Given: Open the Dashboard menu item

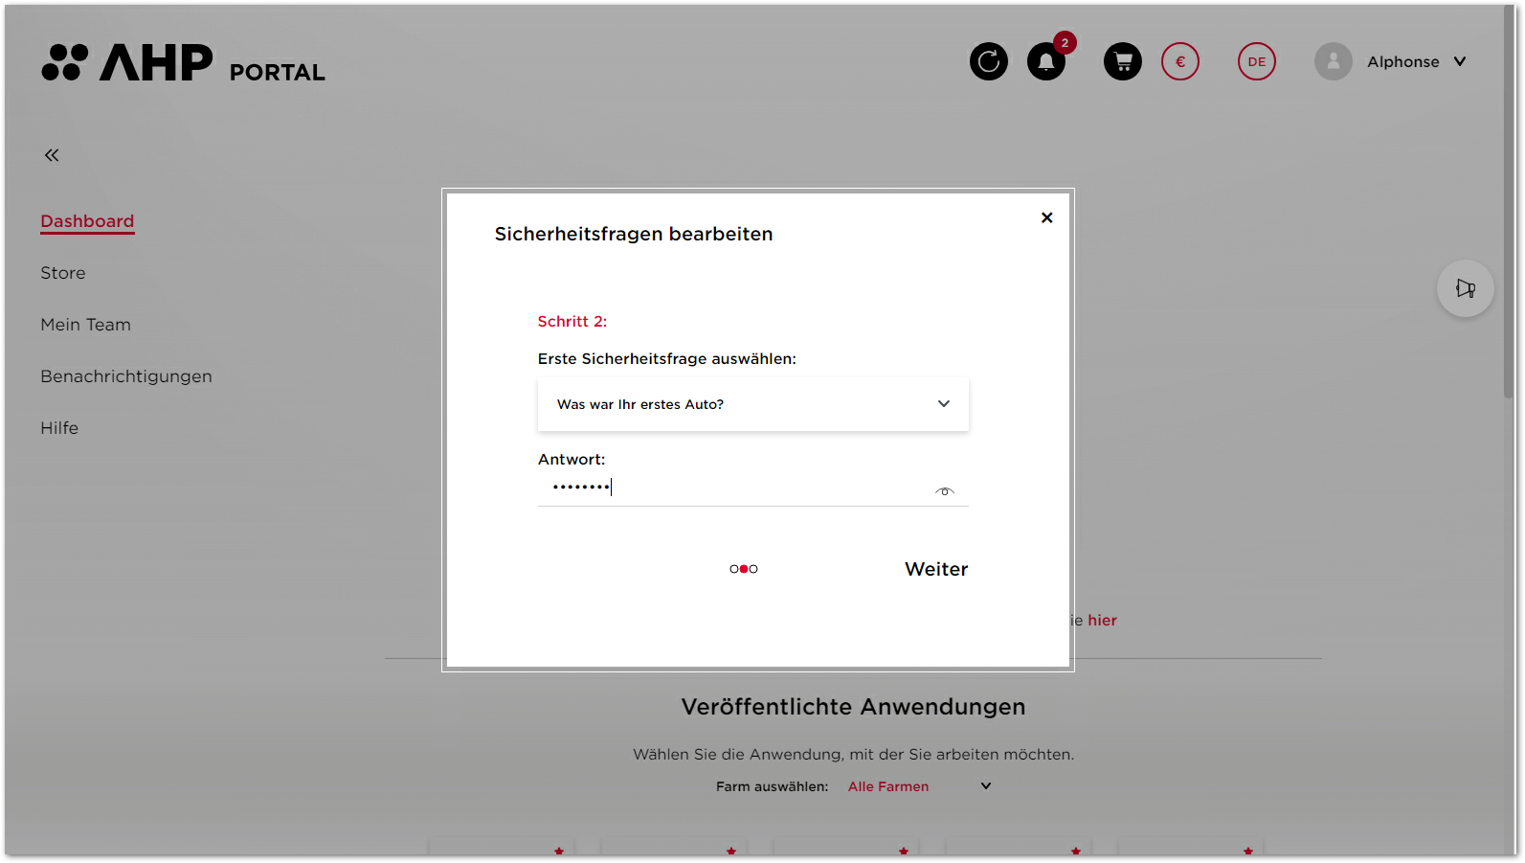Looking at the screenshot, I should click(87, 221).
